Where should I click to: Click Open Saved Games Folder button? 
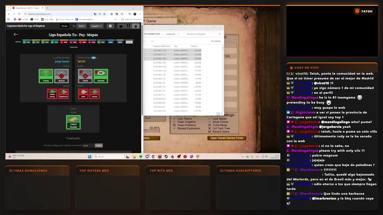point(227,138)
